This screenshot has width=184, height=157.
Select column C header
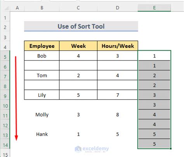pyautogui.click(x=78, y=8)
